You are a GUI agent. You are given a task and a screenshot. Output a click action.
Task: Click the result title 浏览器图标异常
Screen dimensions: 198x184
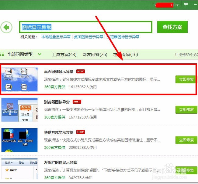57,102
